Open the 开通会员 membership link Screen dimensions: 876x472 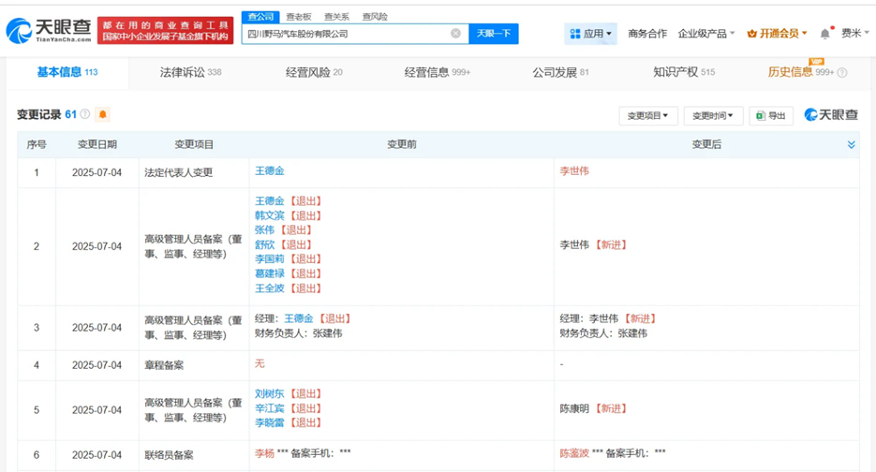(x=778, y=34)
